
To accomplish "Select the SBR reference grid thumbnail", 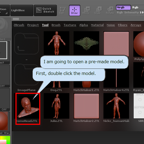I will 139,106.
